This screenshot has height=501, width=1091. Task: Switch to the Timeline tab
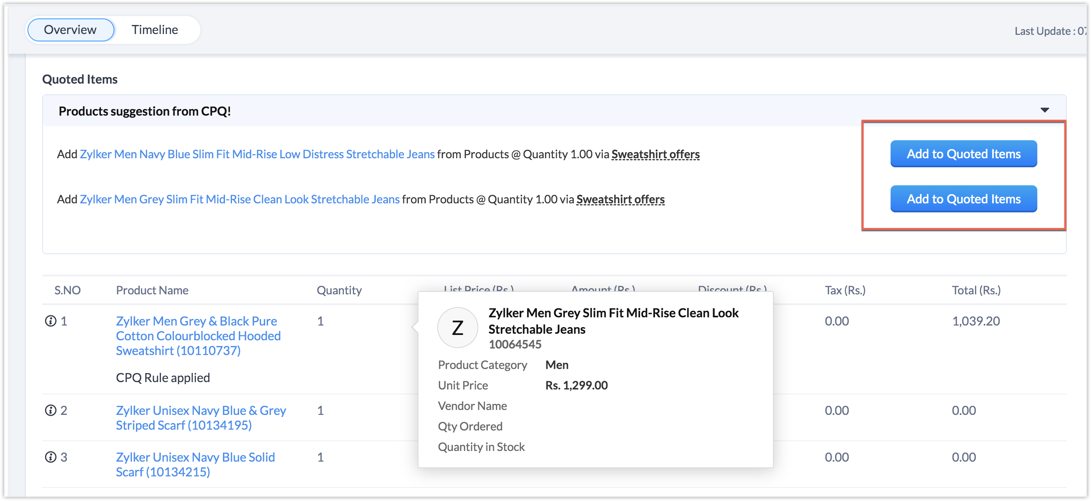[155, 30]
